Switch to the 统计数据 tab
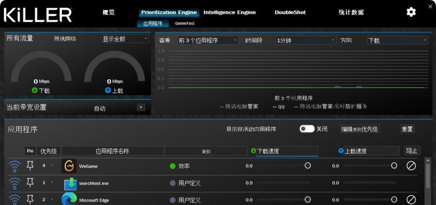 click(x=351, y=12)
